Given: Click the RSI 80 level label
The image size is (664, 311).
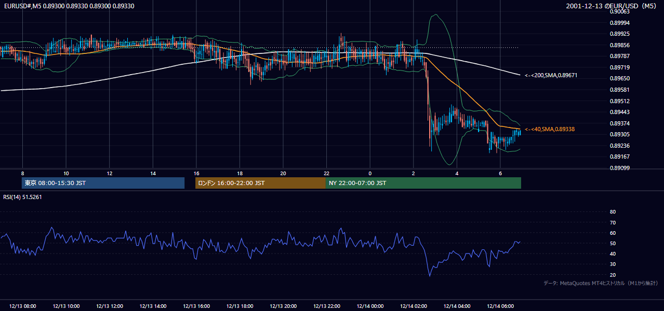Looking at the screenshot, I should point(613,212).
